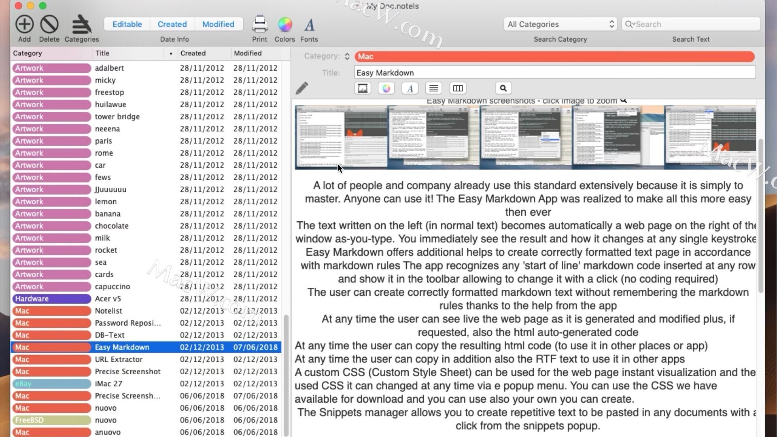Screen dimensions: 777x437
Task: Toggle the Editable date info segment
Action: coord(127,24)
